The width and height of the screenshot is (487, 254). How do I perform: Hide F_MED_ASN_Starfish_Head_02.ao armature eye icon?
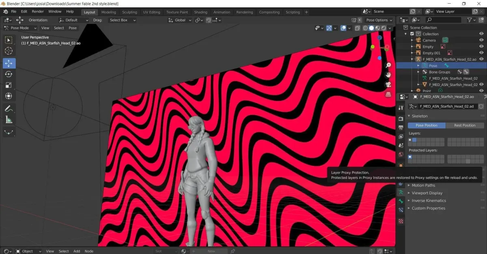(482, 59)
